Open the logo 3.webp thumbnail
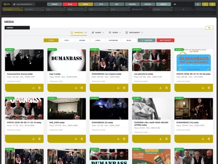Screen dimensions: 218x164 66,60
